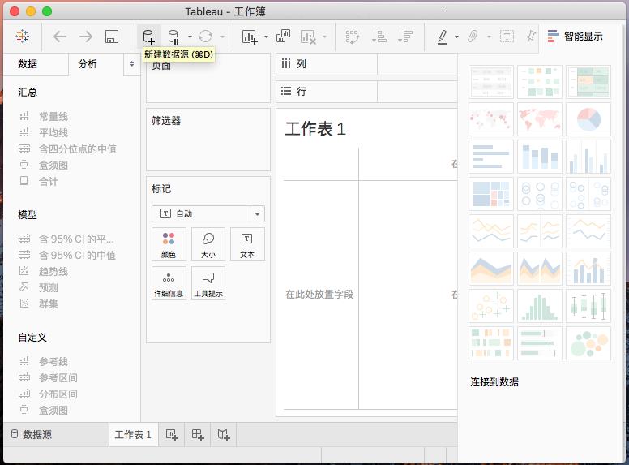
Task: Open the refresh icon dropdown arrow
Action: 223,37
